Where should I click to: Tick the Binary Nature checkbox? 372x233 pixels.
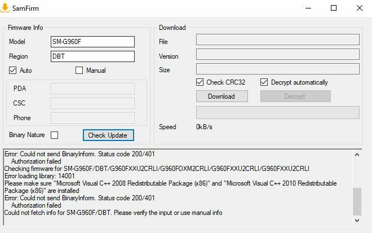pos(54,135)
